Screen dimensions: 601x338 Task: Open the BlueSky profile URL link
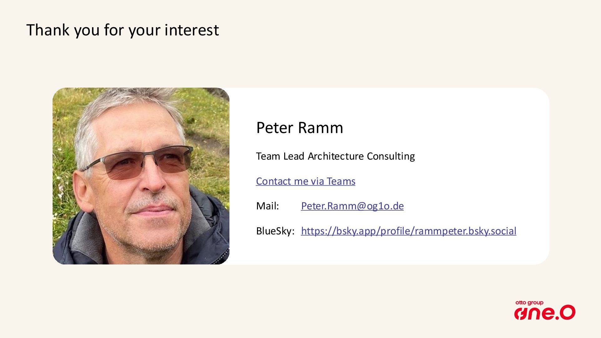tap(408, 231)
